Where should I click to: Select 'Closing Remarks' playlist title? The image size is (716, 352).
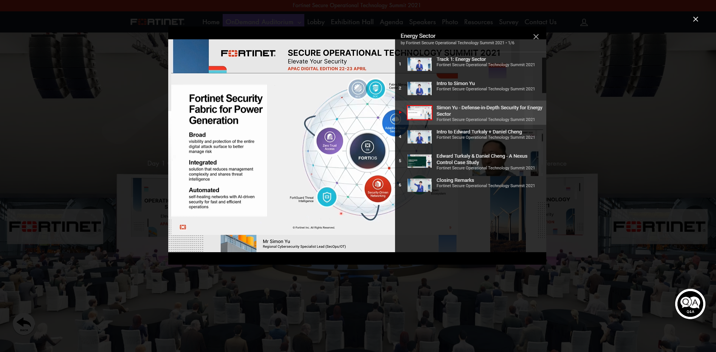click(455, 180)
